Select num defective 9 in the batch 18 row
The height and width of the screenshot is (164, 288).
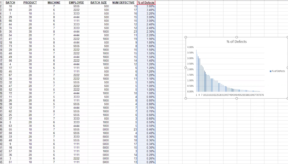pyautogui.click(x=123, y=42)
